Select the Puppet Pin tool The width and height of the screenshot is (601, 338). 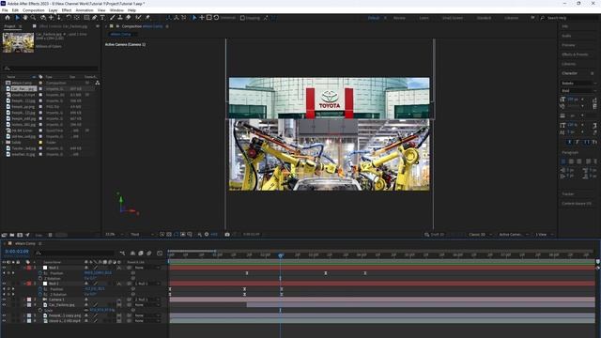[147, 18]
